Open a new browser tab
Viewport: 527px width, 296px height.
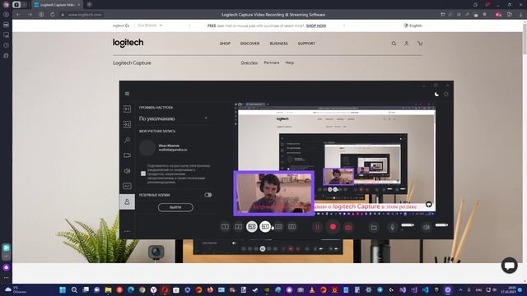click(x=89, y=5)
